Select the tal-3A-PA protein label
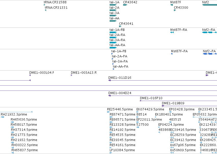217x154 pixels. click(120, 61)
